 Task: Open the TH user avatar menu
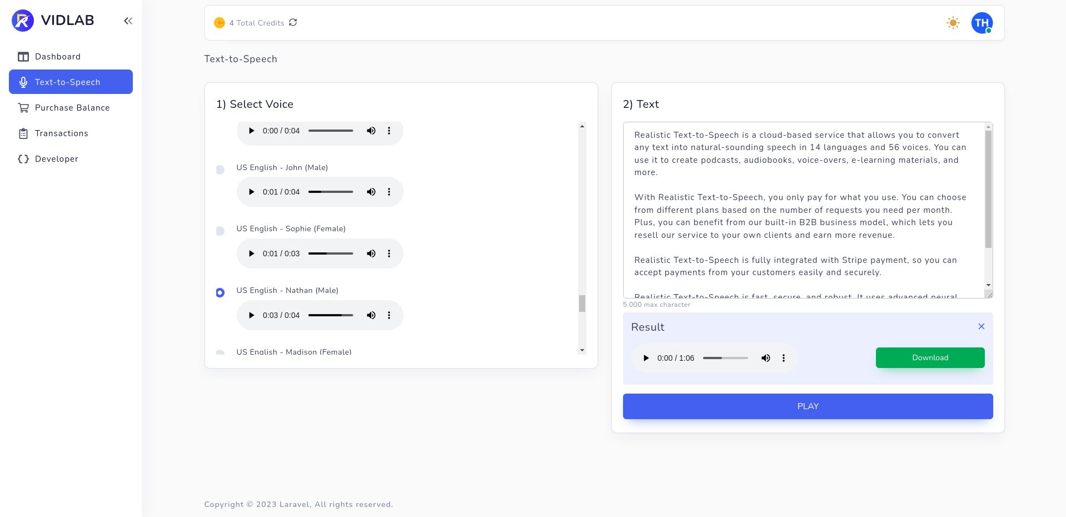tap(982, 23)
